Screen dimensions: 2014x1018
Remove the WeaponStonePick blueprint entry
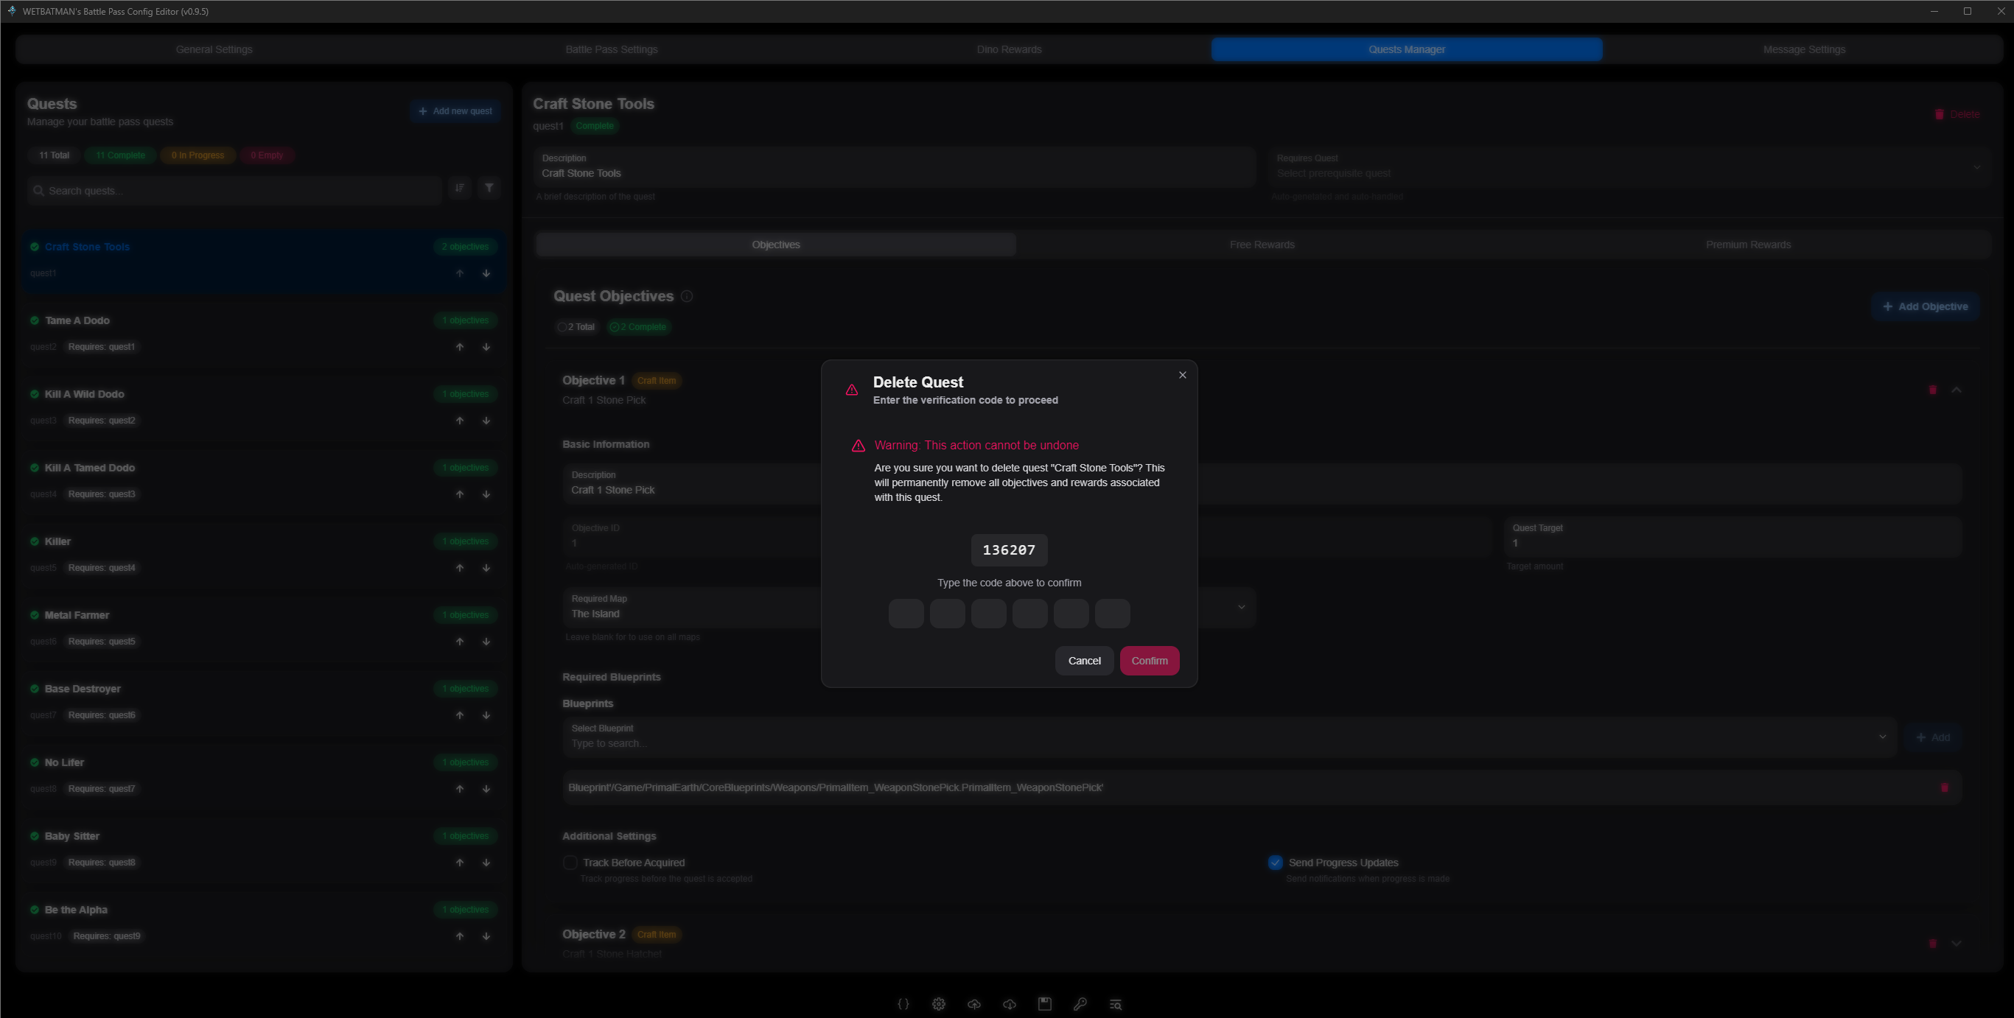[x=1944, y=787]
